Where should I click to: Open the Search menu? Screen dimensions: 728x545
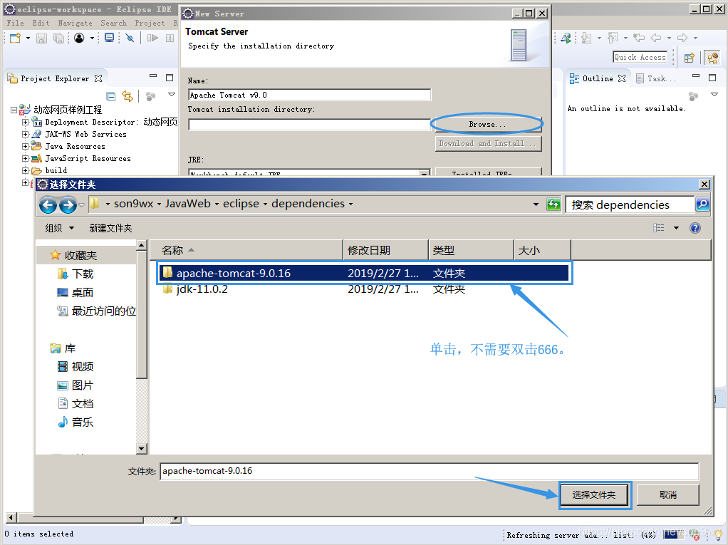tap(114, 23)
